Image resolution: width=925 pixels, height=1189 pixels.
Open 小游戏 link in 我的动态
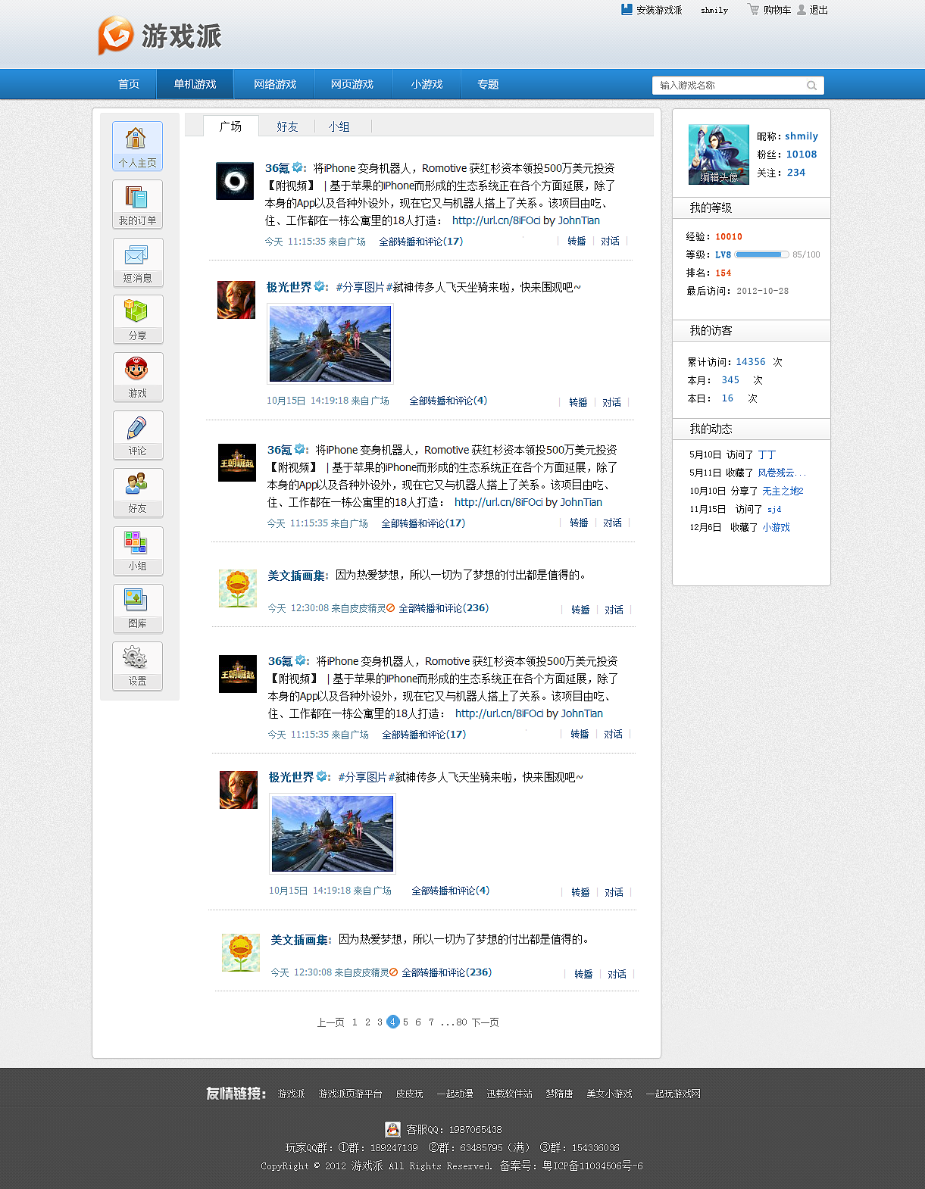click(776, 527)
